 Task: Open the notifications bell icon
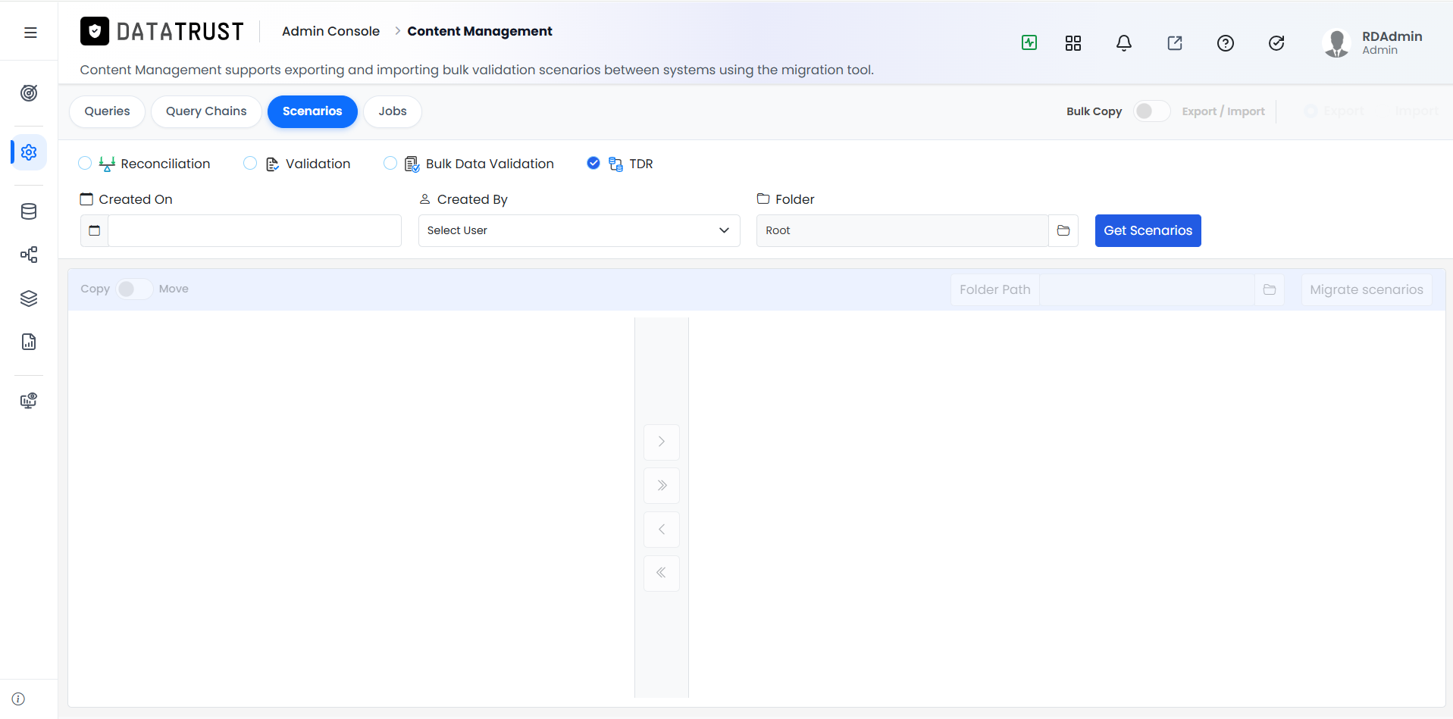point(1124,43)
